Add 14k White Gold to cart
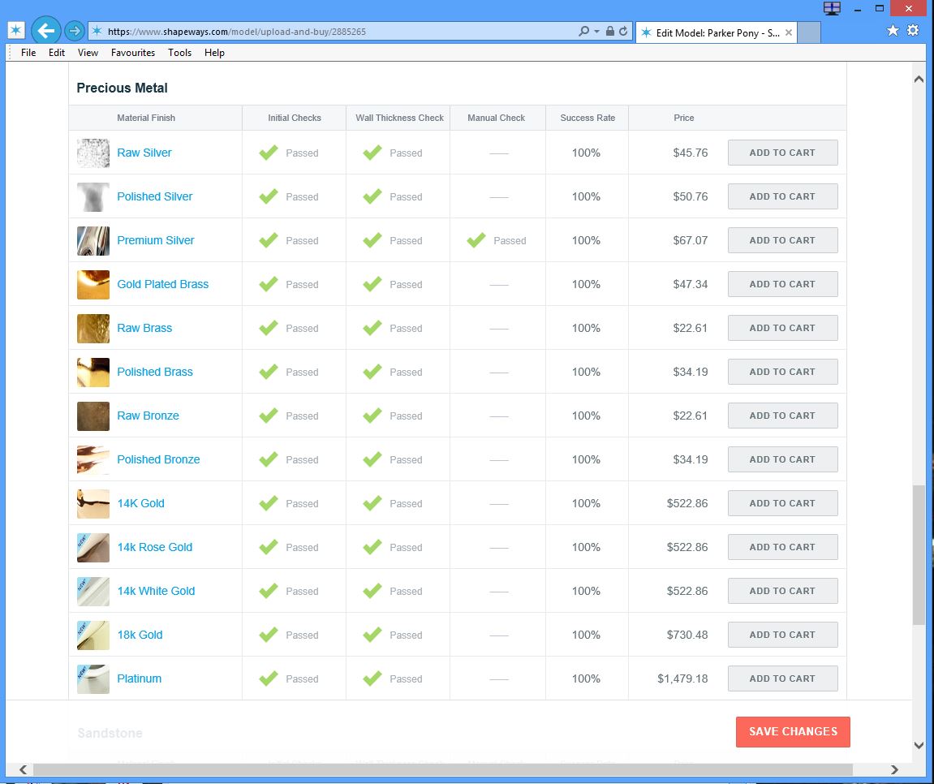The width and height of the screenshot is (934, 784). [783, 591]
